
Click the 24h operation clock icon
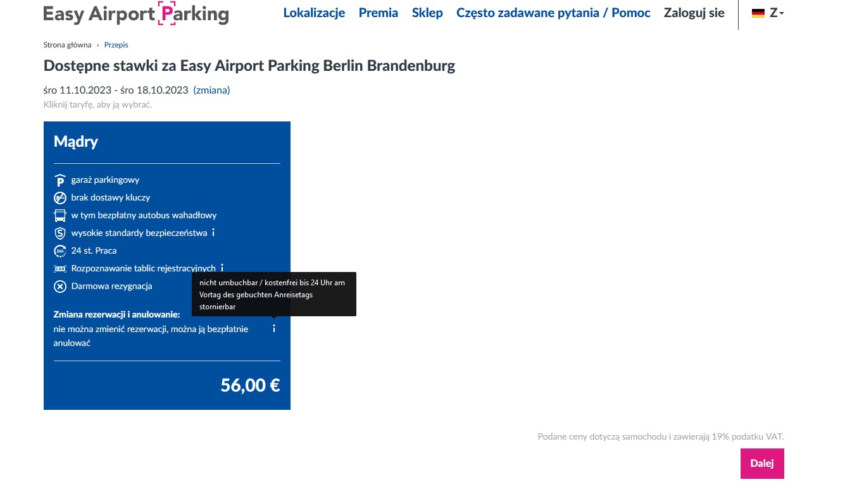click(x=60, y=251)
